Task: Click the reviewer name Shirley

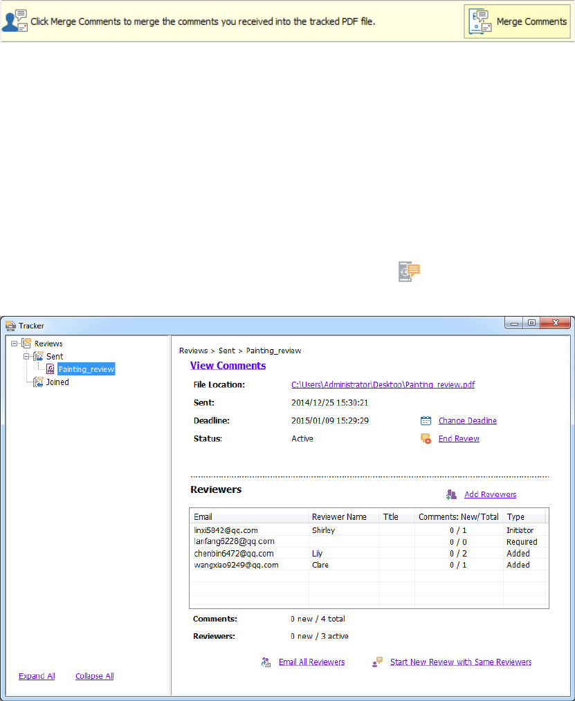Action: point(324,530)
